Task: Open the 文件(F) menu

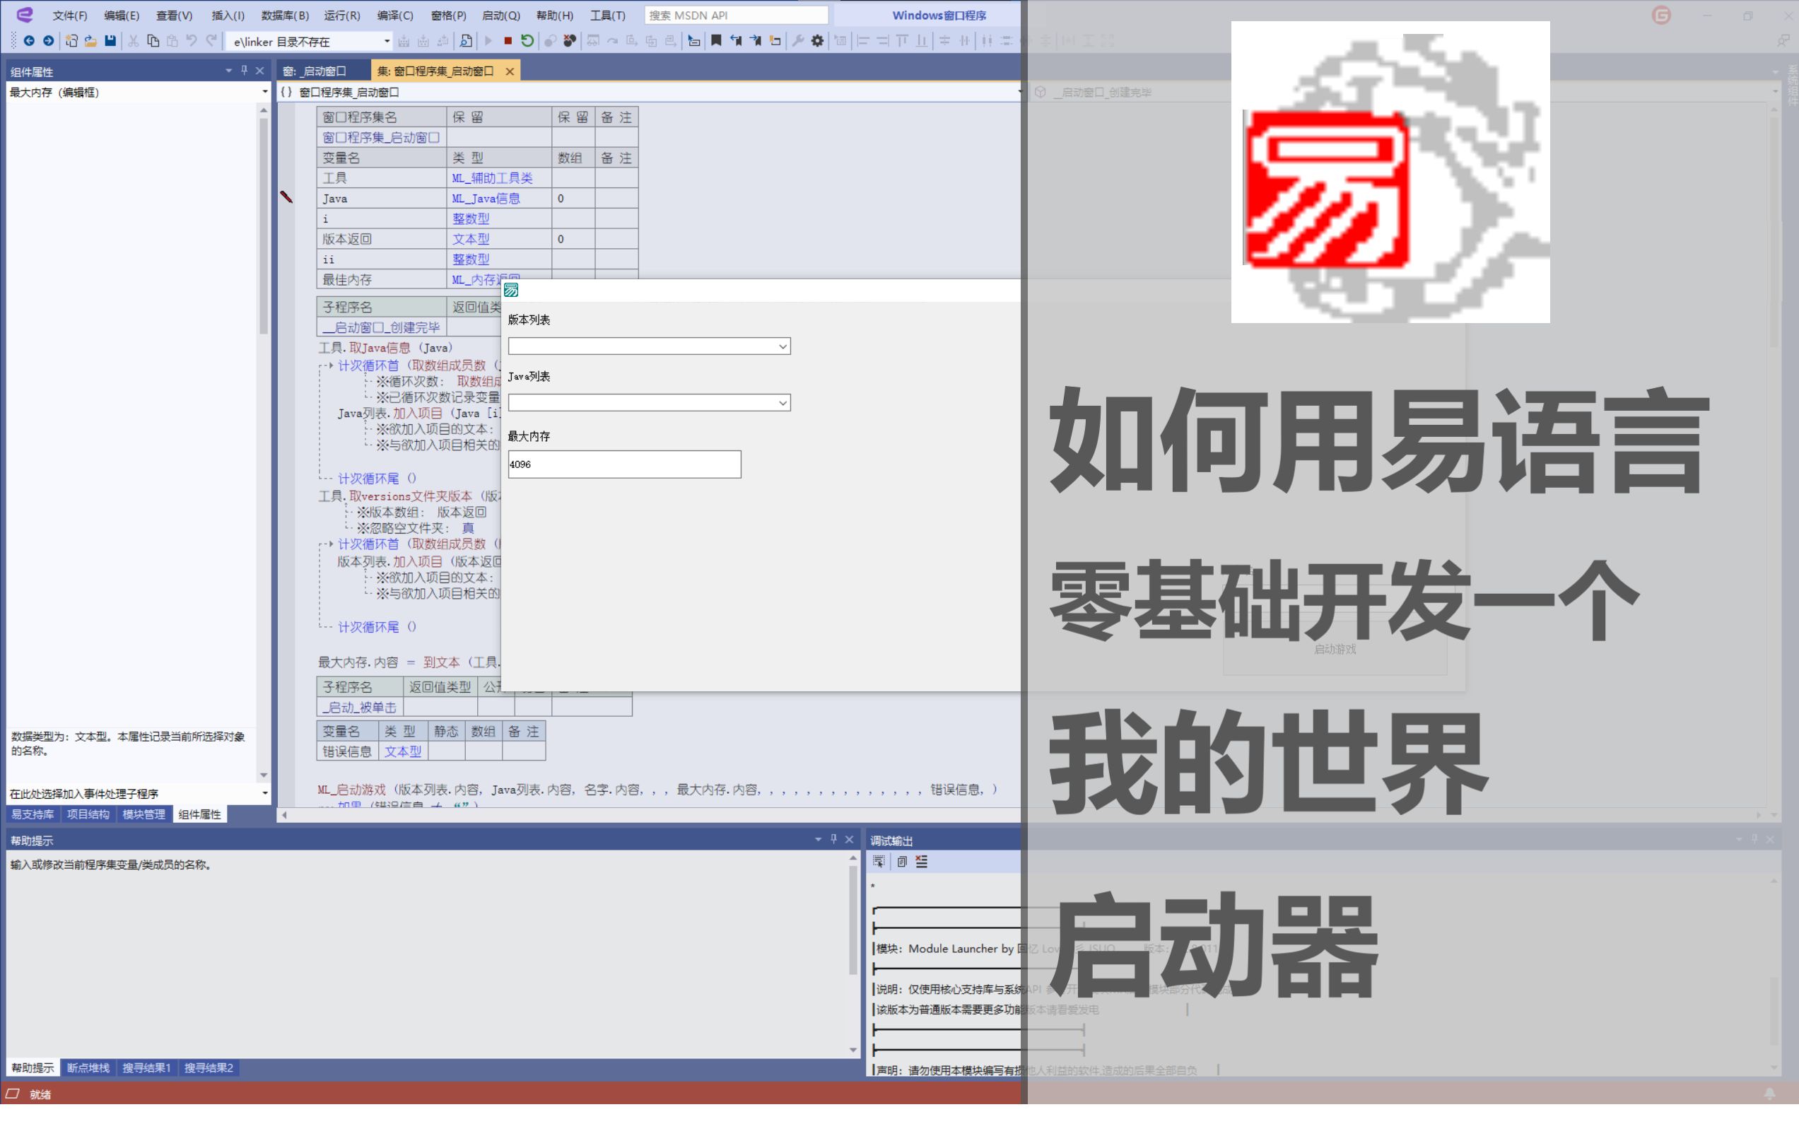Action: click(x=70, y=15)
